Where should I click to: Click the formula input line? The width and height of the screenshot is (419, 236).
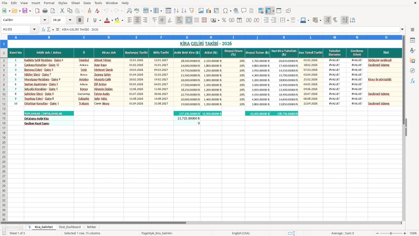pyautogui.click(x=230, y=29)
